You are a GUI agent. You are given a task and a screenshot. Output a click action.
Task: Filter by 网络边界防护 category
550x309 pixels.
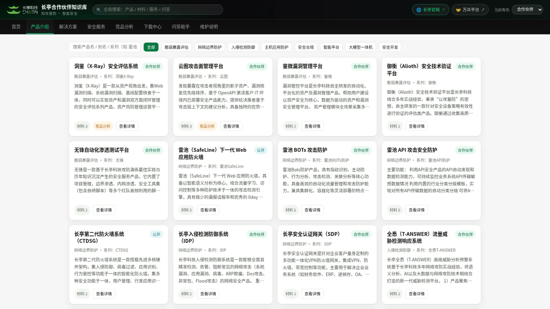tap(210, 47)
